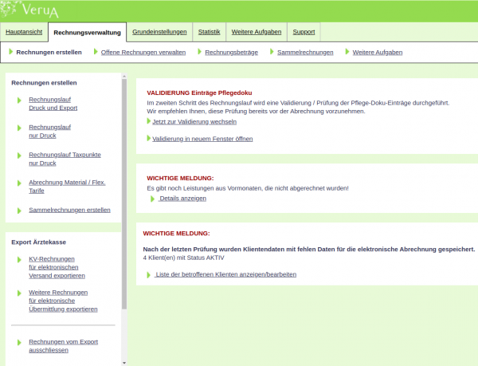The image size is (478, 366).
Task: Click green arrow beside Weitere Aufgaben submenu
Action: (x=347, y=52)
